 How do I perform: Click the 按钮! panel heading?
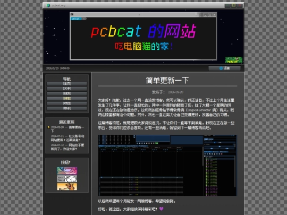(66, 162)
